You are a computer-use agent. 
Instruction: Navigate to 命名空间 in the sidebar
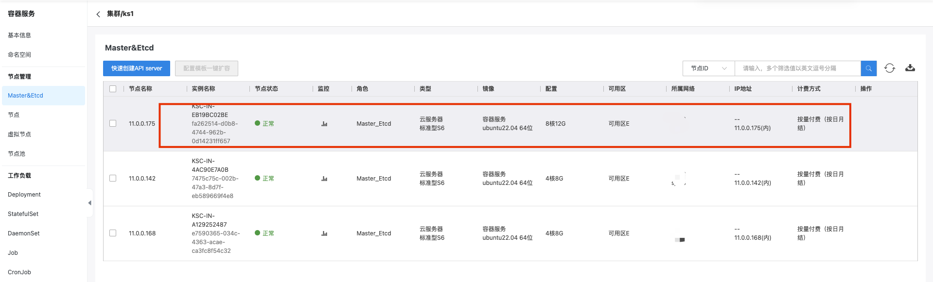pos(19,55)
